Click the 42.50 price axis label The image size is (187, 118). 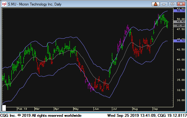click(181, 49)
